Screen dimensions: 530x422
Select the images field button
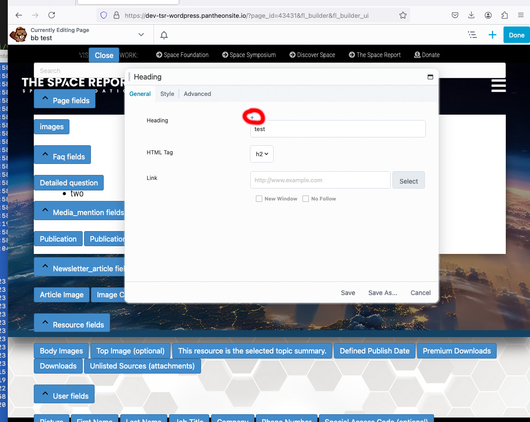[x=52, y=127]
